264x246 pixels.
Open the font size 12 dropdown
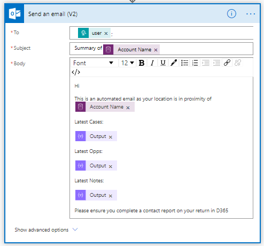point(128,63)
